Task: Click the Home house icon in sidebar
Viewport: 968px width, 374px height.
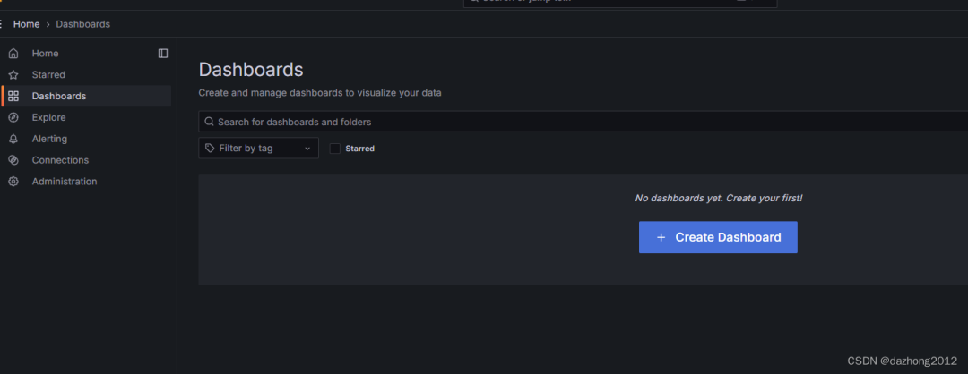Action: [x=13, y=54]
